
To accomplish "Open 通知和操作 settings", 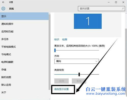I will click(24, 24).
